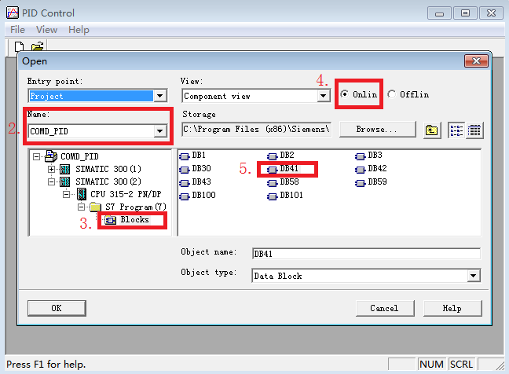This screenshot has width=509, height=374.
Task: Click the Storage path field
Action: point(257,129)
